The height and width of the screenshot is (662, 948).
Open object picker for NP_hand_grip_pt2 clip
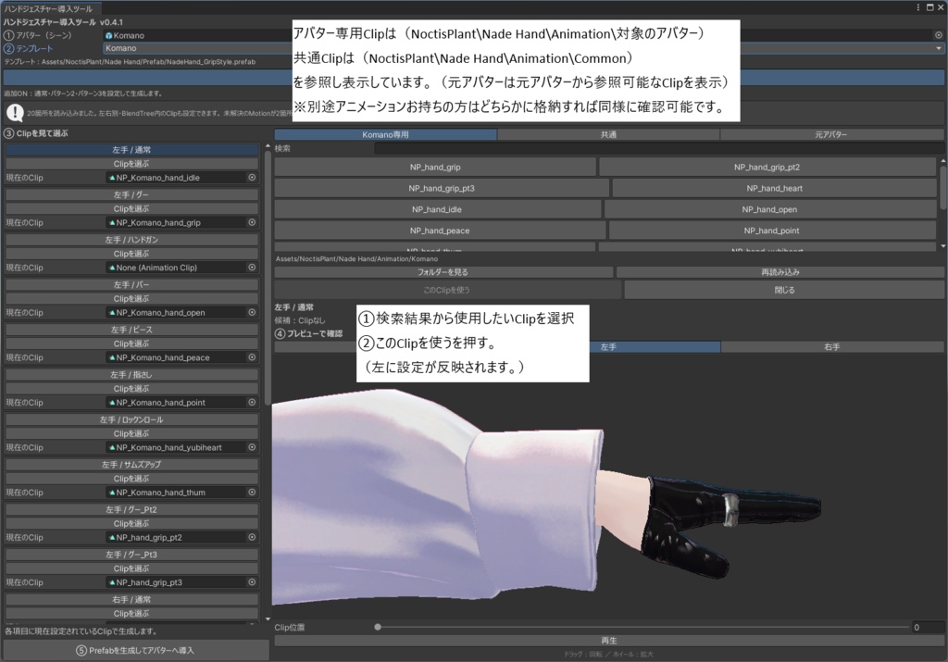pos(252,537)
